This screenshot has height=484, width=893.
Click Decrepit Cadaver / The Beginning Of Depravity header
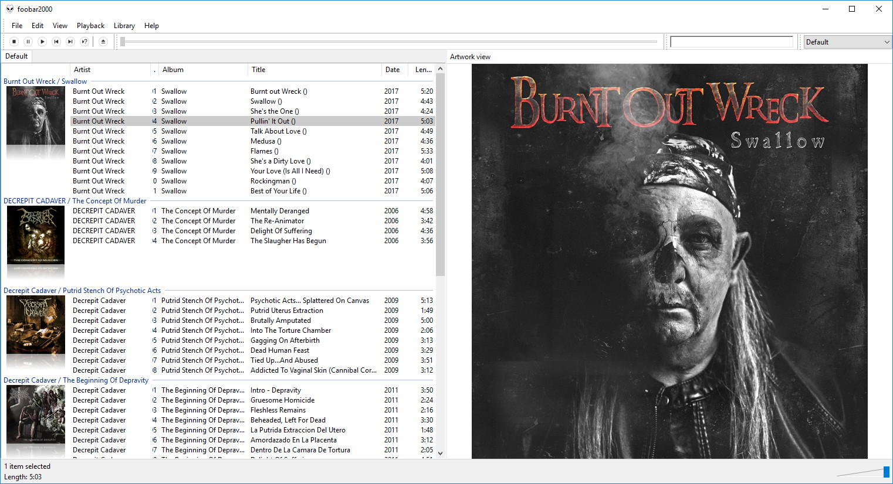[76, 380]
